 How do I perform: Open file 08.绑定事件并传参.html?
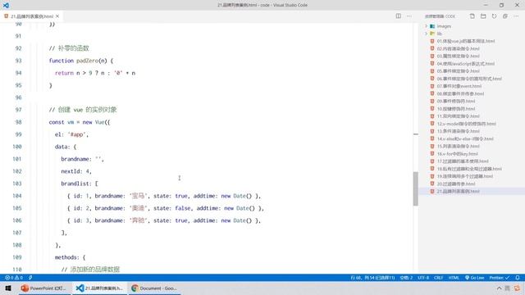tap(460, 93)
